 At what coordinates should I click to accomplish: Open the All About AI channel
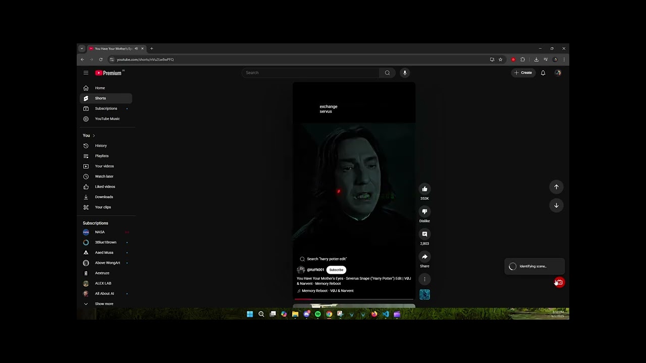106,293
